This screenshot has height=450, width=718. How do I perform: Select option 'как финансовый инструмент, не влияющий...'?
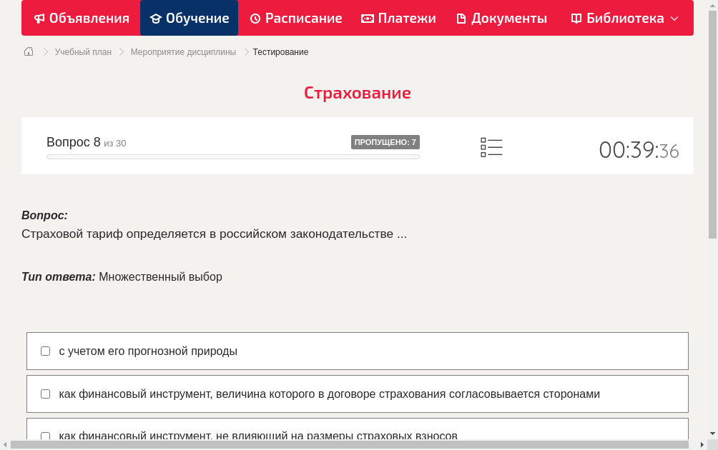click(x=45, y=436)
